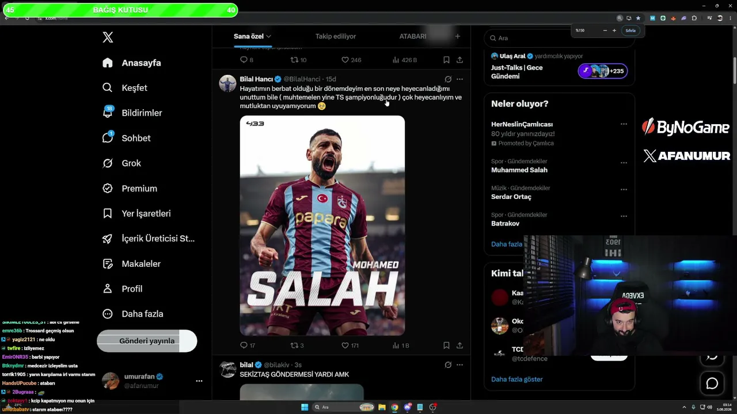Open the Serdar Ortaç trending topic

(511, 197)
